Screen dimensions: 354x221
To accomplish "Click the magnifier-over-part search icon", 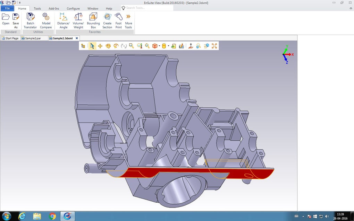I will (199, 46).
